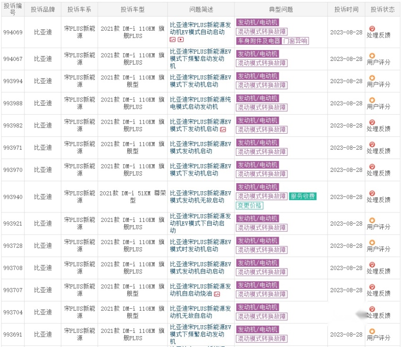Click the 混动模式转换故障 tag in row 993994
The width and height of the screenshot is (402, 347).
click(x=261, y=85)
